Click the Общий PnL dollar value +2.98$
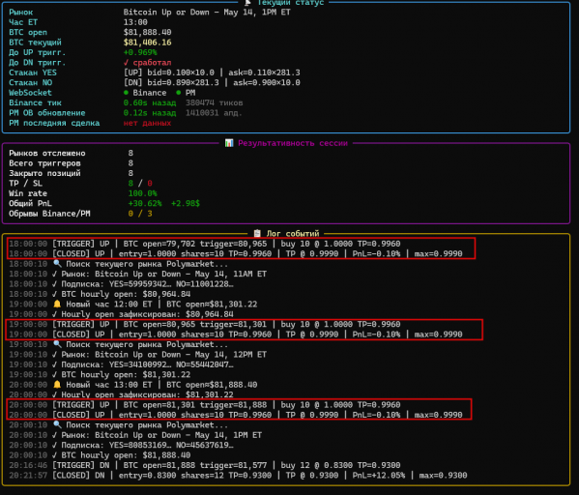The height and width of the screenshot is (495, 579). pyautogui.click(x=186, y=203)
